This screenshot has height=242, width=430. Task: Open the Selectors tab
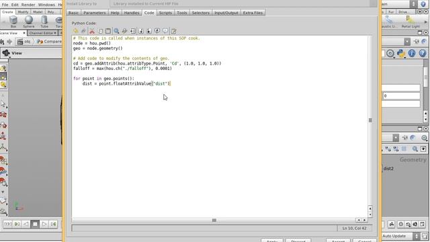[200, 13]
